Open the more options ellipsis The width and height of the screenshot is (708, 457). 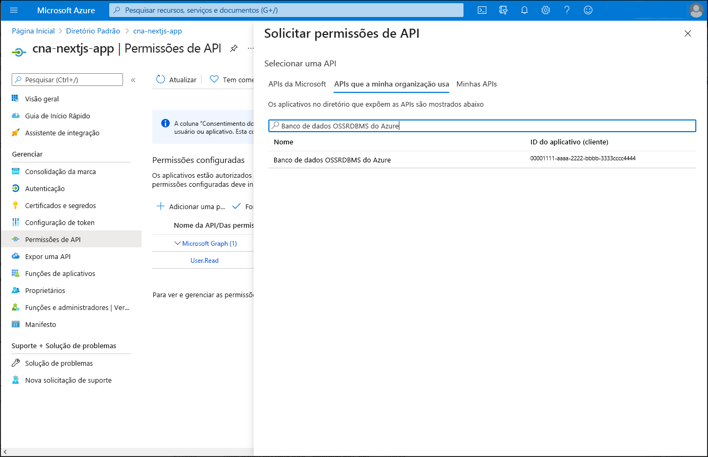pyautogui.click(x=250, y=49)
